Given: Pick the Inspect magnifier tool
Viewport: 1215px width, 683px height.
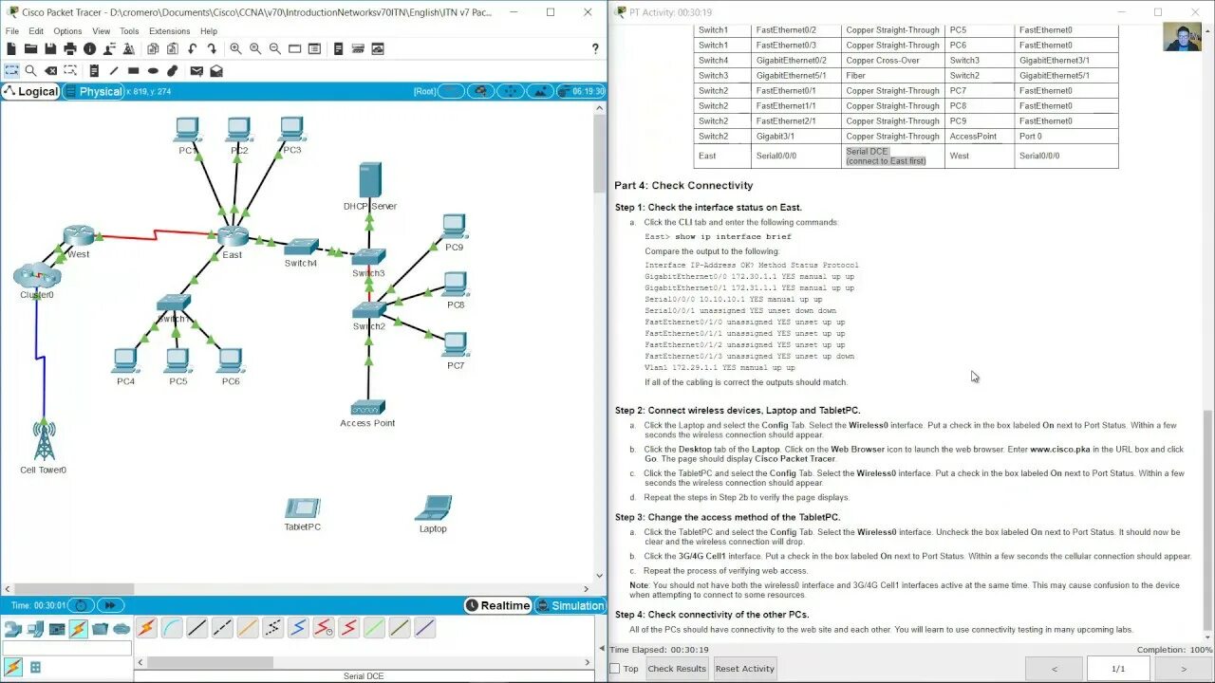Looking at the screenshot, I should pos(30,70).
